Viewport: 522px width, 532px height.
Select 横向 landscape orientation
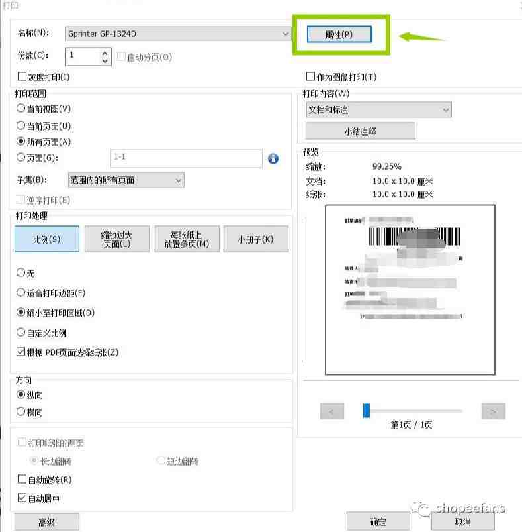click(x=21, y=411)
